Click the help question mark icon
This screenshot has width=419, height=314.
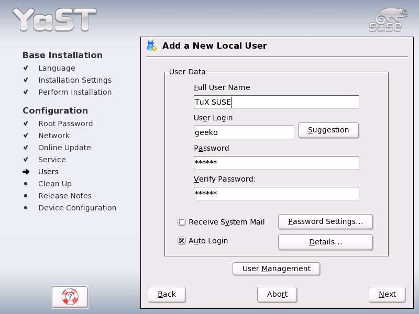point(69,297)
